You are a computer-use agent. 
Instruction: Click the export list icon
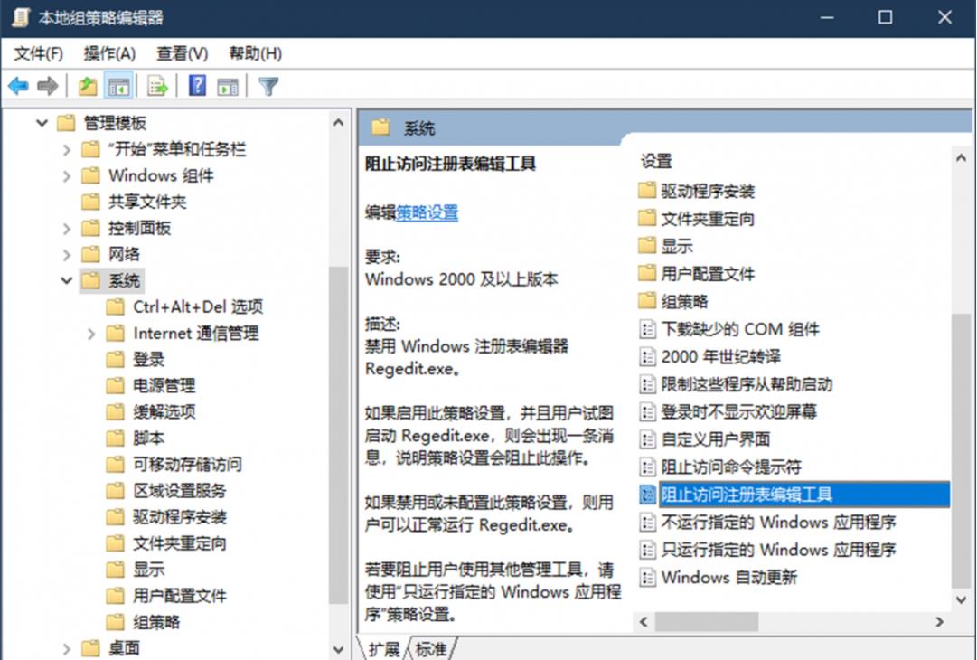click(x=155, y=85)
